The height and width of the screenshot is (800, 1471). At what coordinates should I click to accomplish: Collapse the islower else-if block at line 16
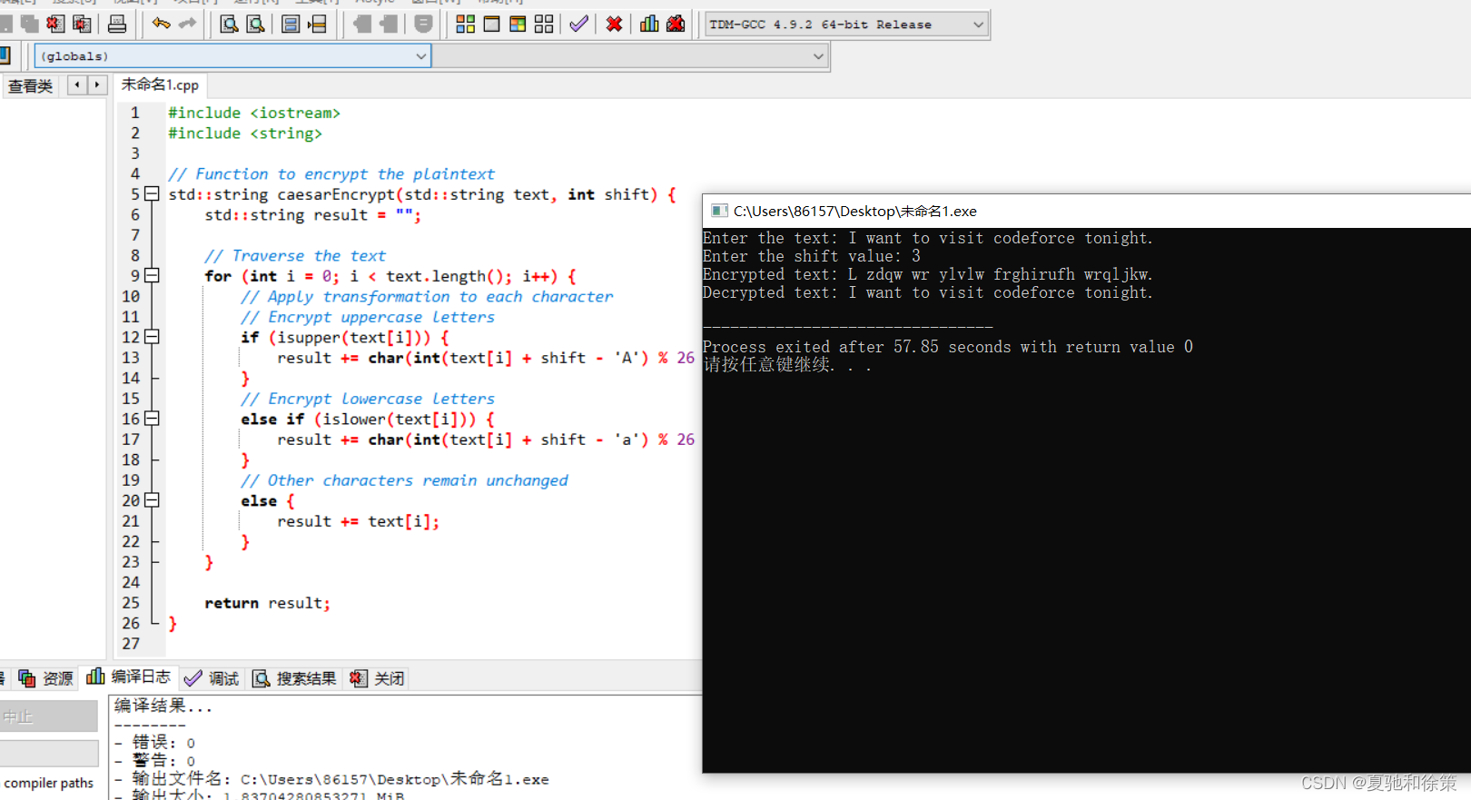tap(152, 419)
